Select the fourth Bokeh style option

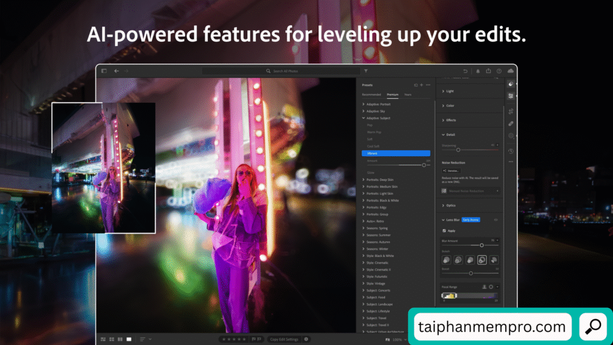pos(482,259)
